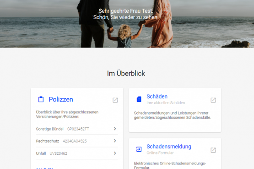254x169 pixels.
Task: Select the Unfall policy row label
Action: [x=41, y=153]
